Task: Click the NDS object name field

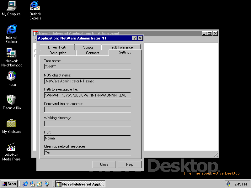Action: coord(88,81)
